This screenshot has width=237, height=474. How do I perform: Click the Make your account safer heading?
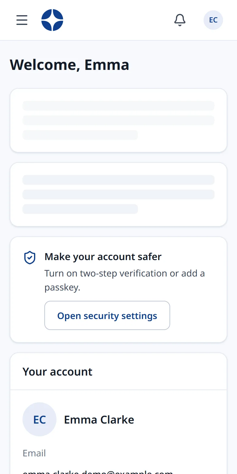pos(103,257)
